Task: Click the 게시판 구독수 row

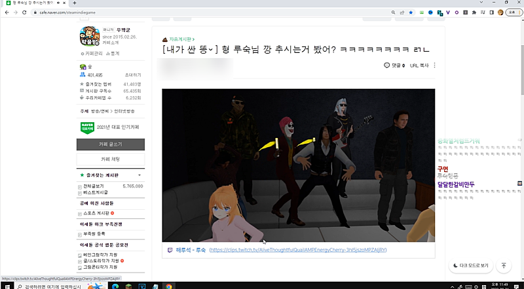Action: point(111,91)
